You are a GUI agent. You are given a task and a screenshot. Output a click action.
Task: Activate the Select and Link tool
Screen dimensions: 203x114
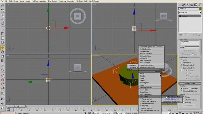coord(3,15)
